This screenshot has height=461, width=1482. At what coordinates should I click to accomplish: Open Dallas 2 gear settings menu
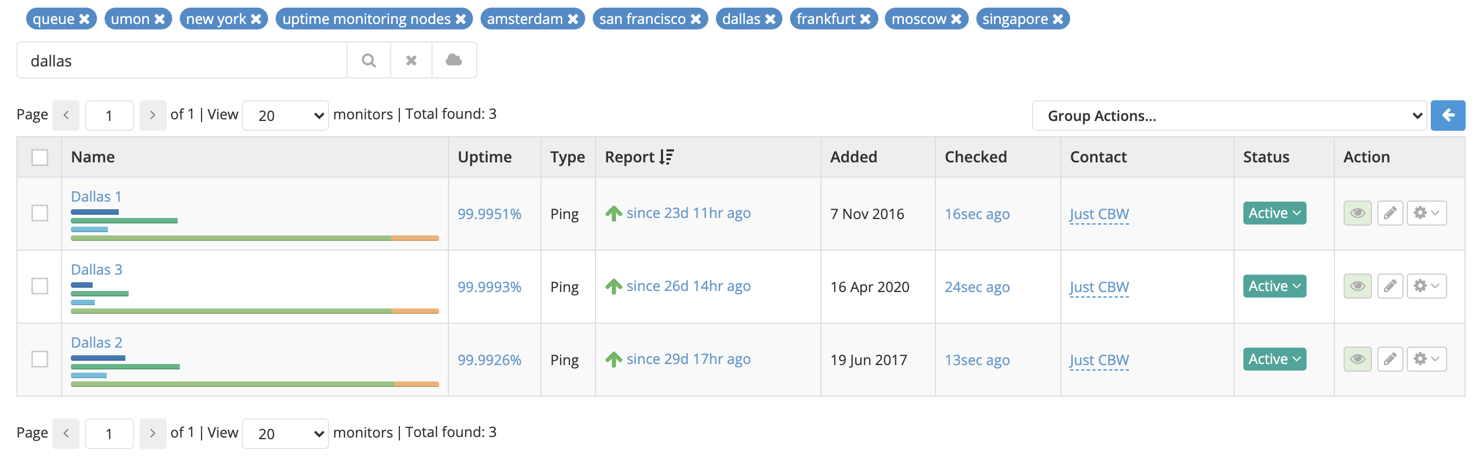pos(1426,359)
